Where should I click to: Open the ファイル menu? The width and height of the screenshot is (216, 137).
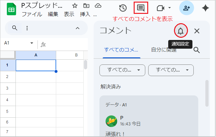point(32,14)
